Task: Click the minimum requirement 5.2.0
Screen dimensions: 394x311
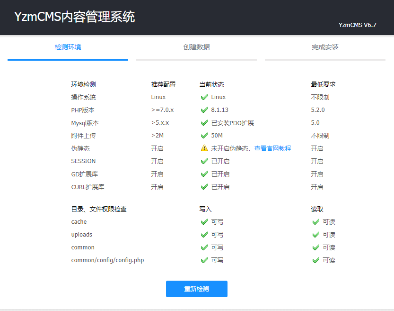Action: coord(318,110)
